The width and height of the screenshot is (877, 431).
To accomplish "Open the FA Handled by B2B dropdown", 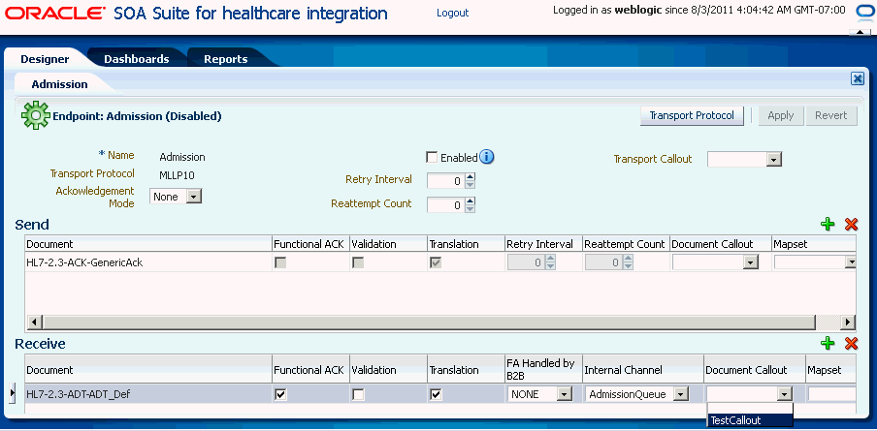I will pyautogui.click(x=565, y=395).
